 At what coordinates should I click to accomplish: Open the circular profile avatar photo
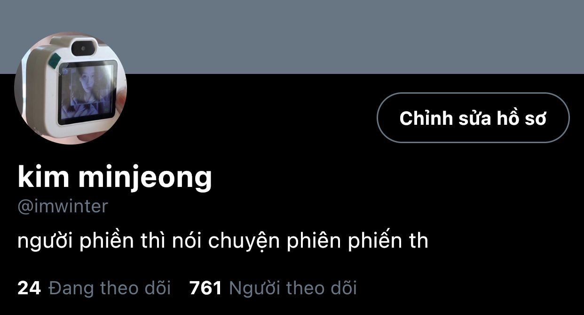pos(71,88)
